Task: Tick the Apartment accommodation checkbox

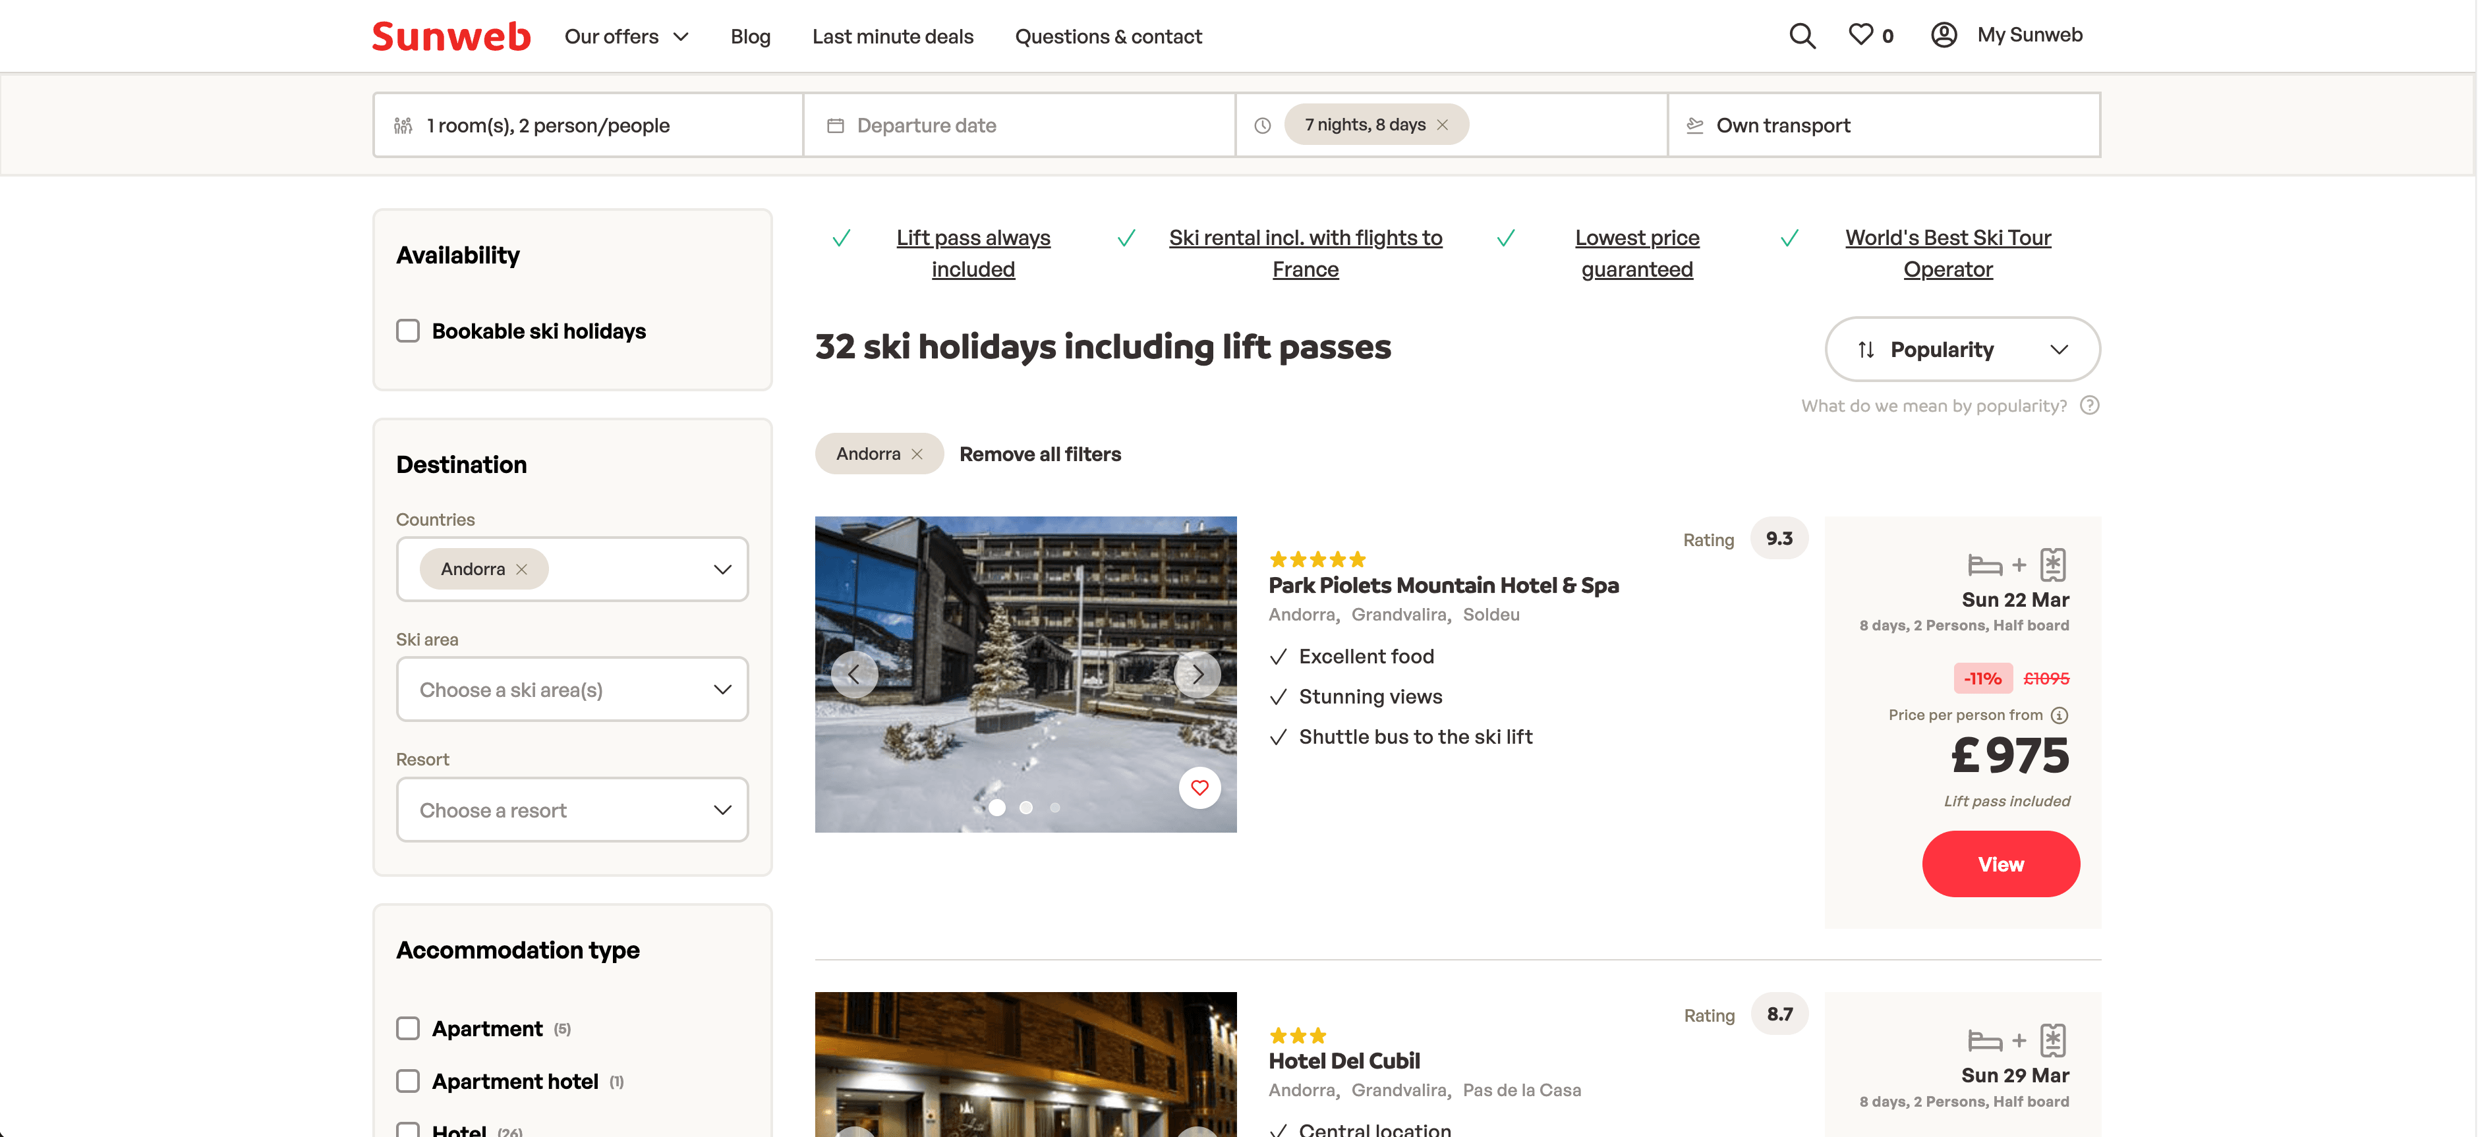Action: click(x=408, y=1028)
